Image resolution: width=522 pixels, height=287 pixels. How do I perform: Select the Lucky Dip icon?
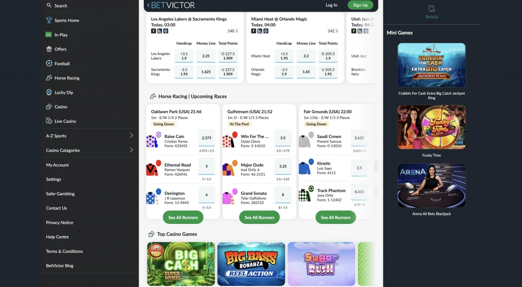pos(49,92)
